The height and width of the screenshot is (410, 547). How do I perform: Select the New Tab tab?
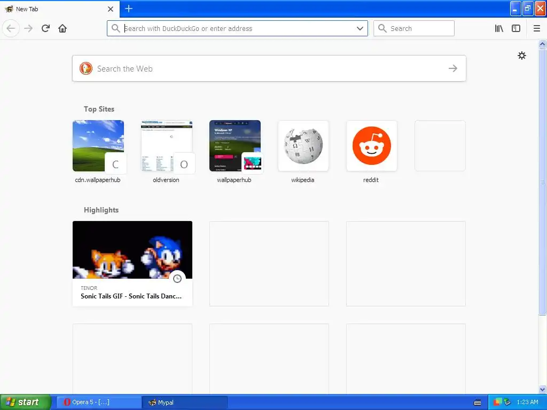pos(59,9)
